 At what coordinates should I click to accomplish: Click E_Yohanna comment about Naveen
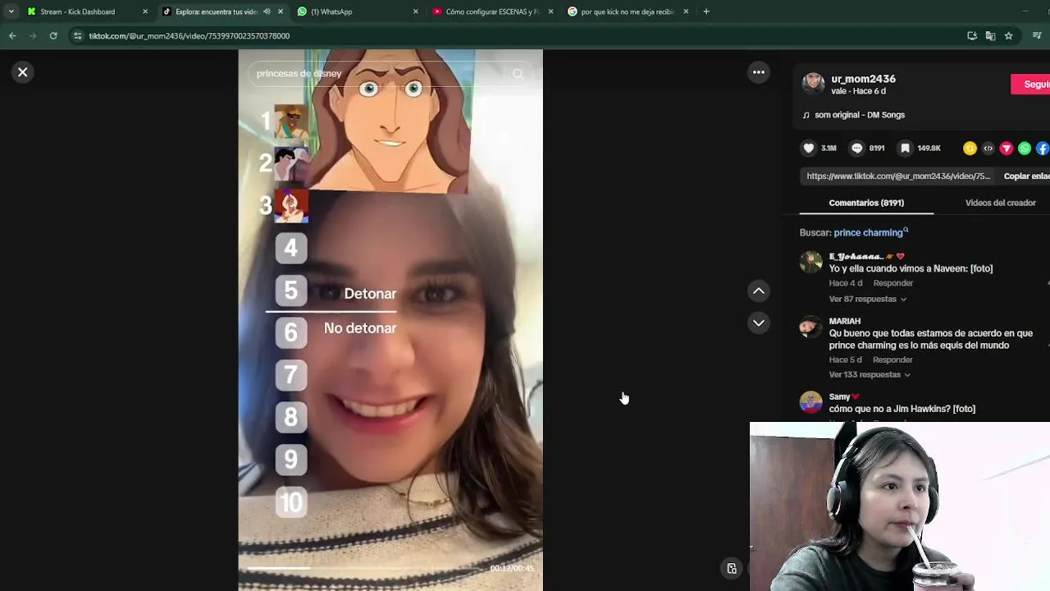point(911,268)
